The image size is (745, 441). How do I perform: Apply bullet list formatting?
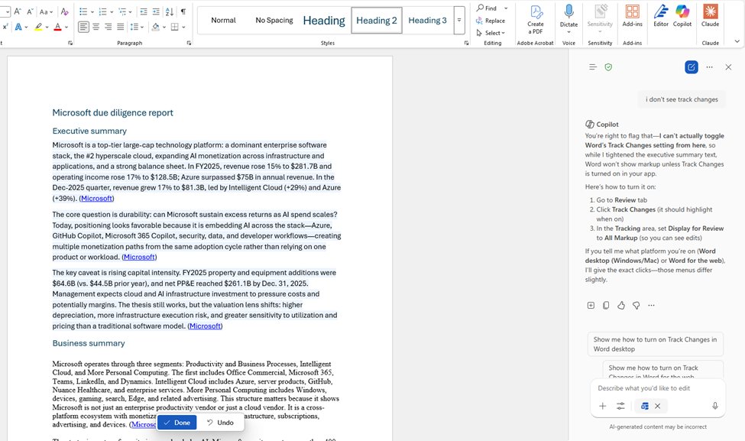(83, 11)
